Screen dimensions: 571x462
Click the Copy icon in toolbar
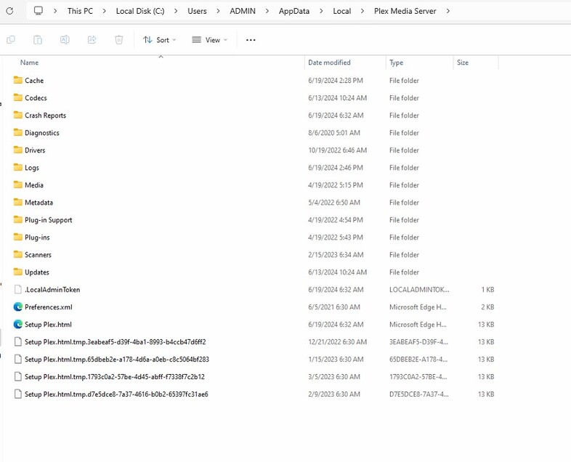pyautogui.click(x=11, y=40)
